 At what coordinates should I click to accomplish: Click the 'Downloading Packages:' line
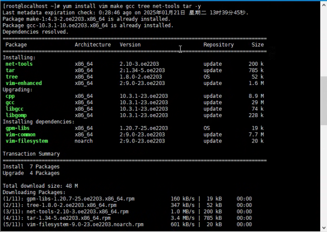pyautogui.click(x=34, y=192)
